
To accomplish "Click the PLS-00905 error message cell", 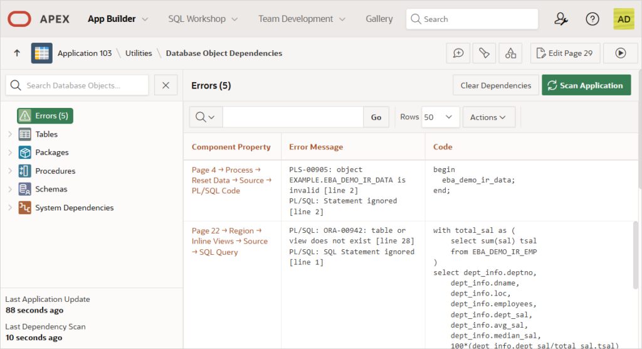I will coord(353,190).
